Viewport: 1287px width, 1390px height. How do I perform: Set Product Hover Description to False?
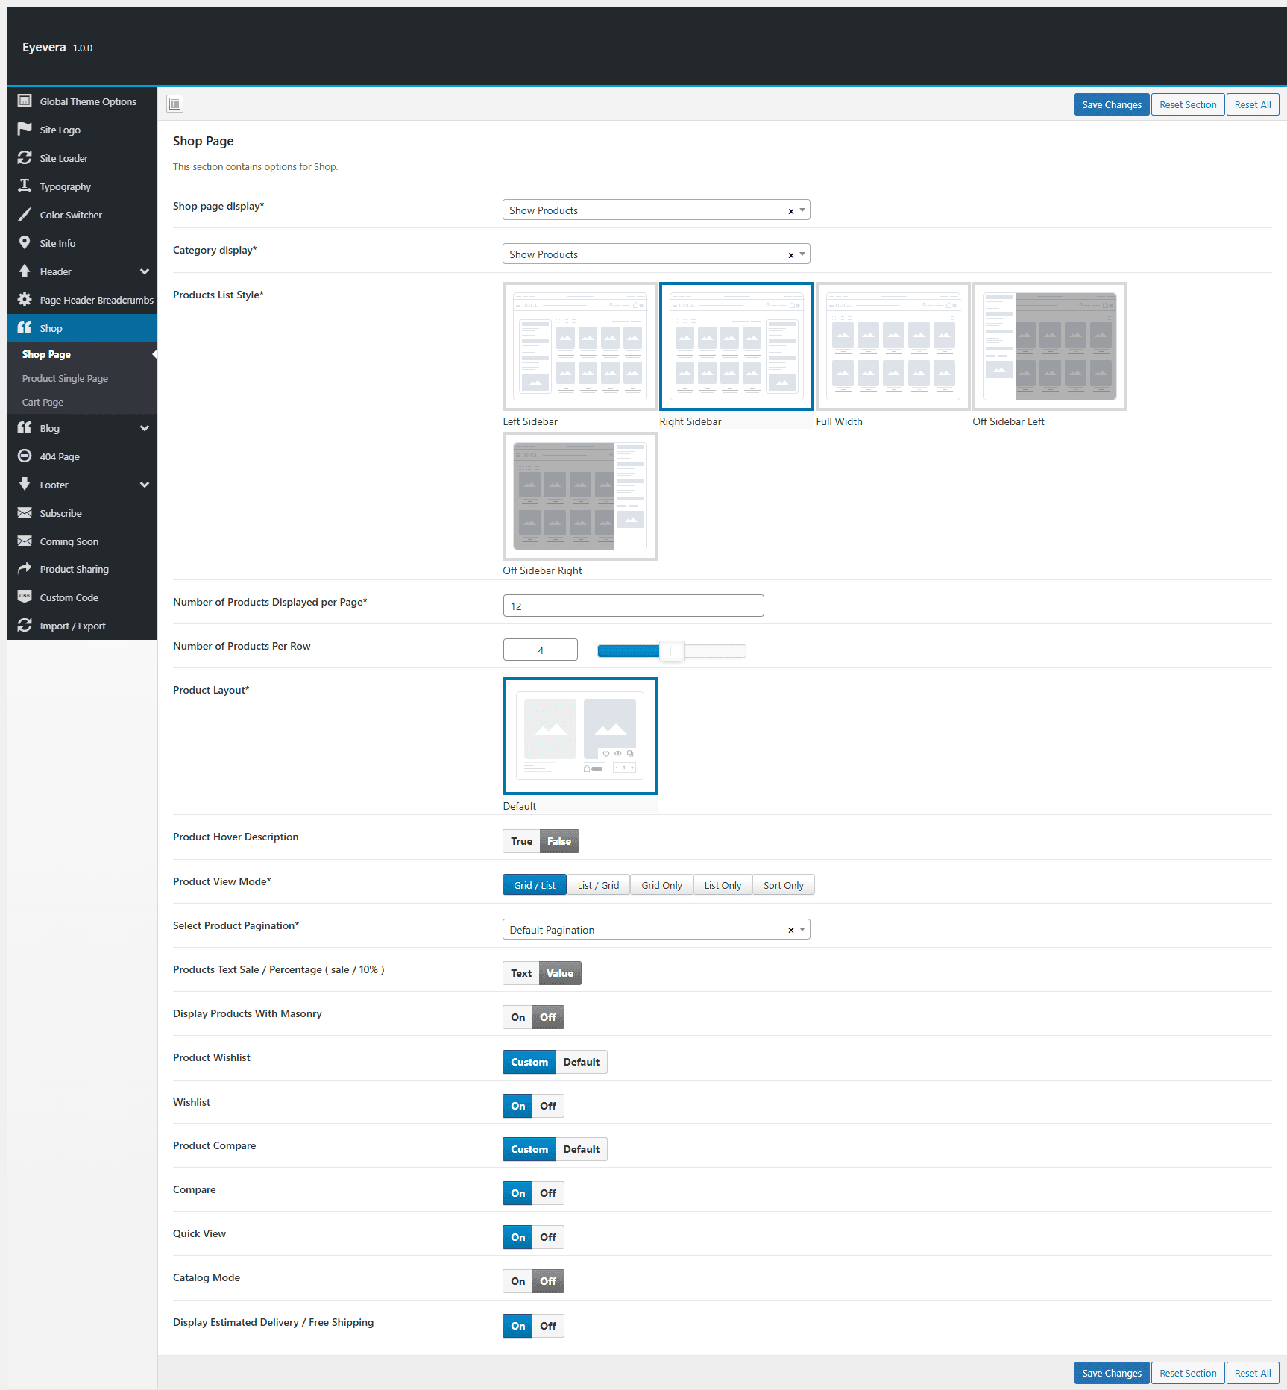click(559, 841)
